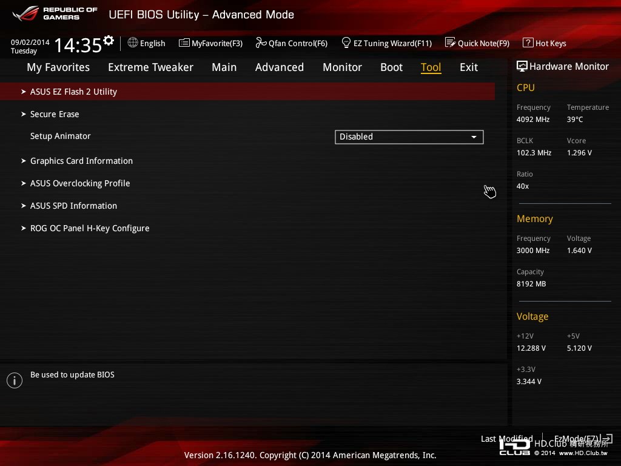Click the Tuesday weekday label
Viewport: 621px width, 466px height.
coord(24,51)
